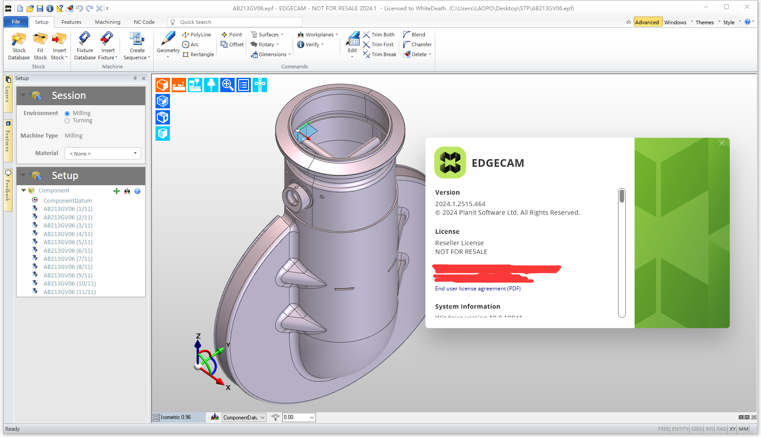Click Quick Search input field
This screenshot has height=437, width=761.
point(235,22)
